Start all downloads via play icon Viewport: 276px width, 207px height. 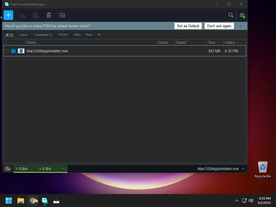pyautogui.click(x=22, y=15)
